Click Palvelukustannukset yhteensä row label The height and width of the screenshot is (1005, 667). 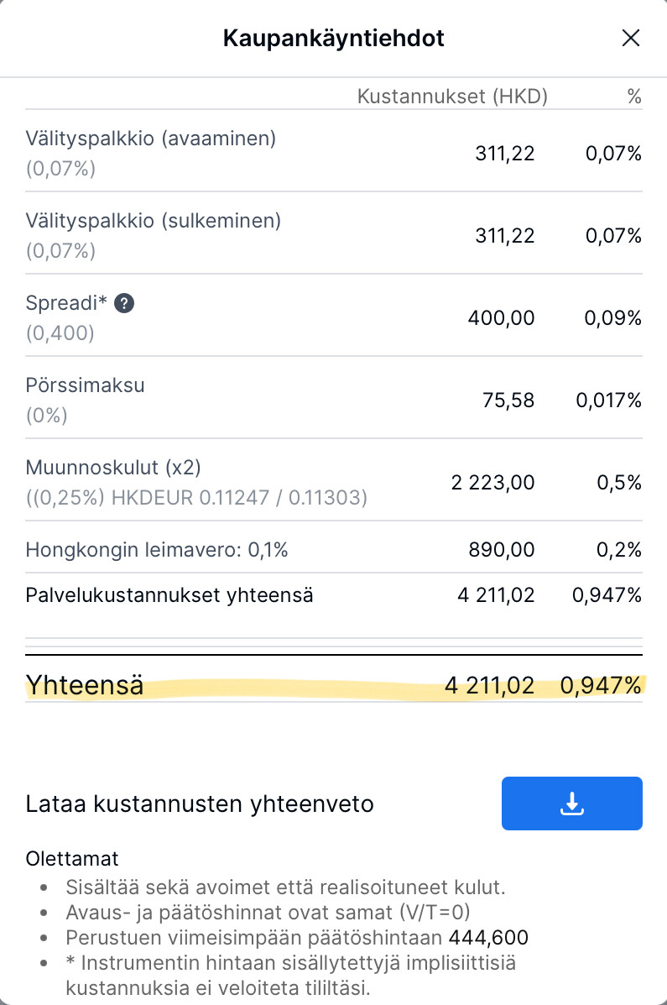pos(169,595)
